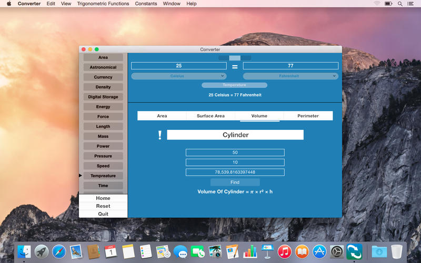Click Reset in the sidebar footer
This screenshot has height=263, width=421.
coord(103,206)
